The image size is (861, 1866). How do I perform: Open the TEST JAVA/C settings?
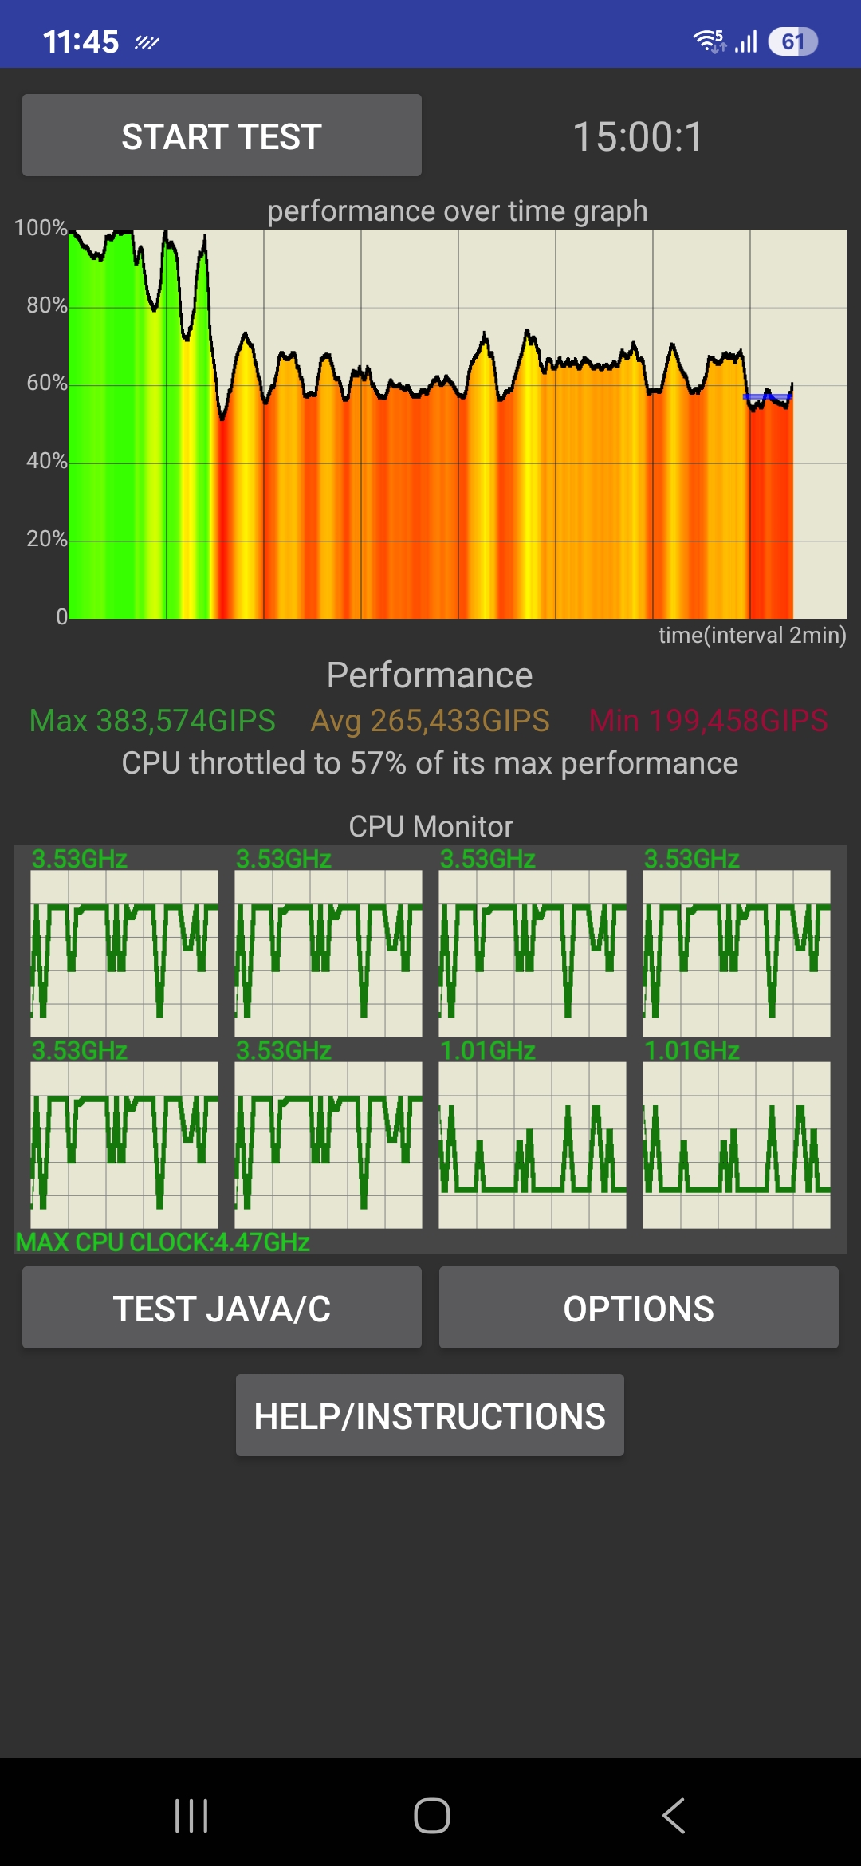[x=222, y=1308]
